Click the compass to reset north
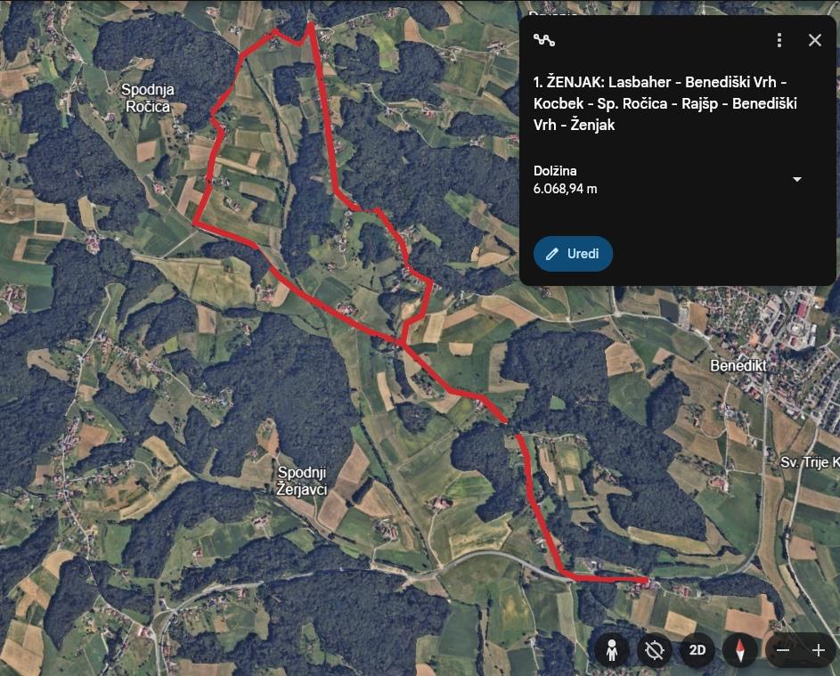The width and height of the screenshot is (840, 676). click(740, 650)
